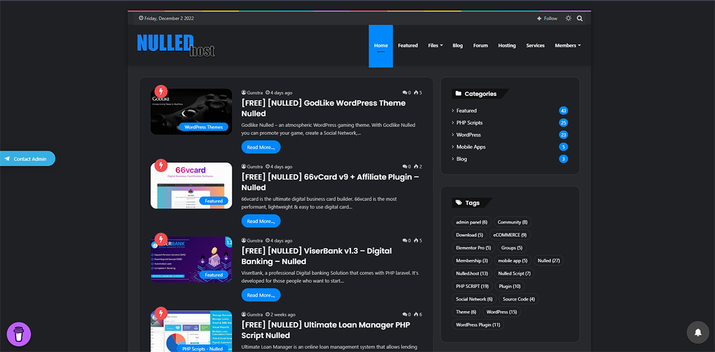Screen dimensions: 715x352
Task: Click the search magnifier icon in top bar
Action: [580, 18]
